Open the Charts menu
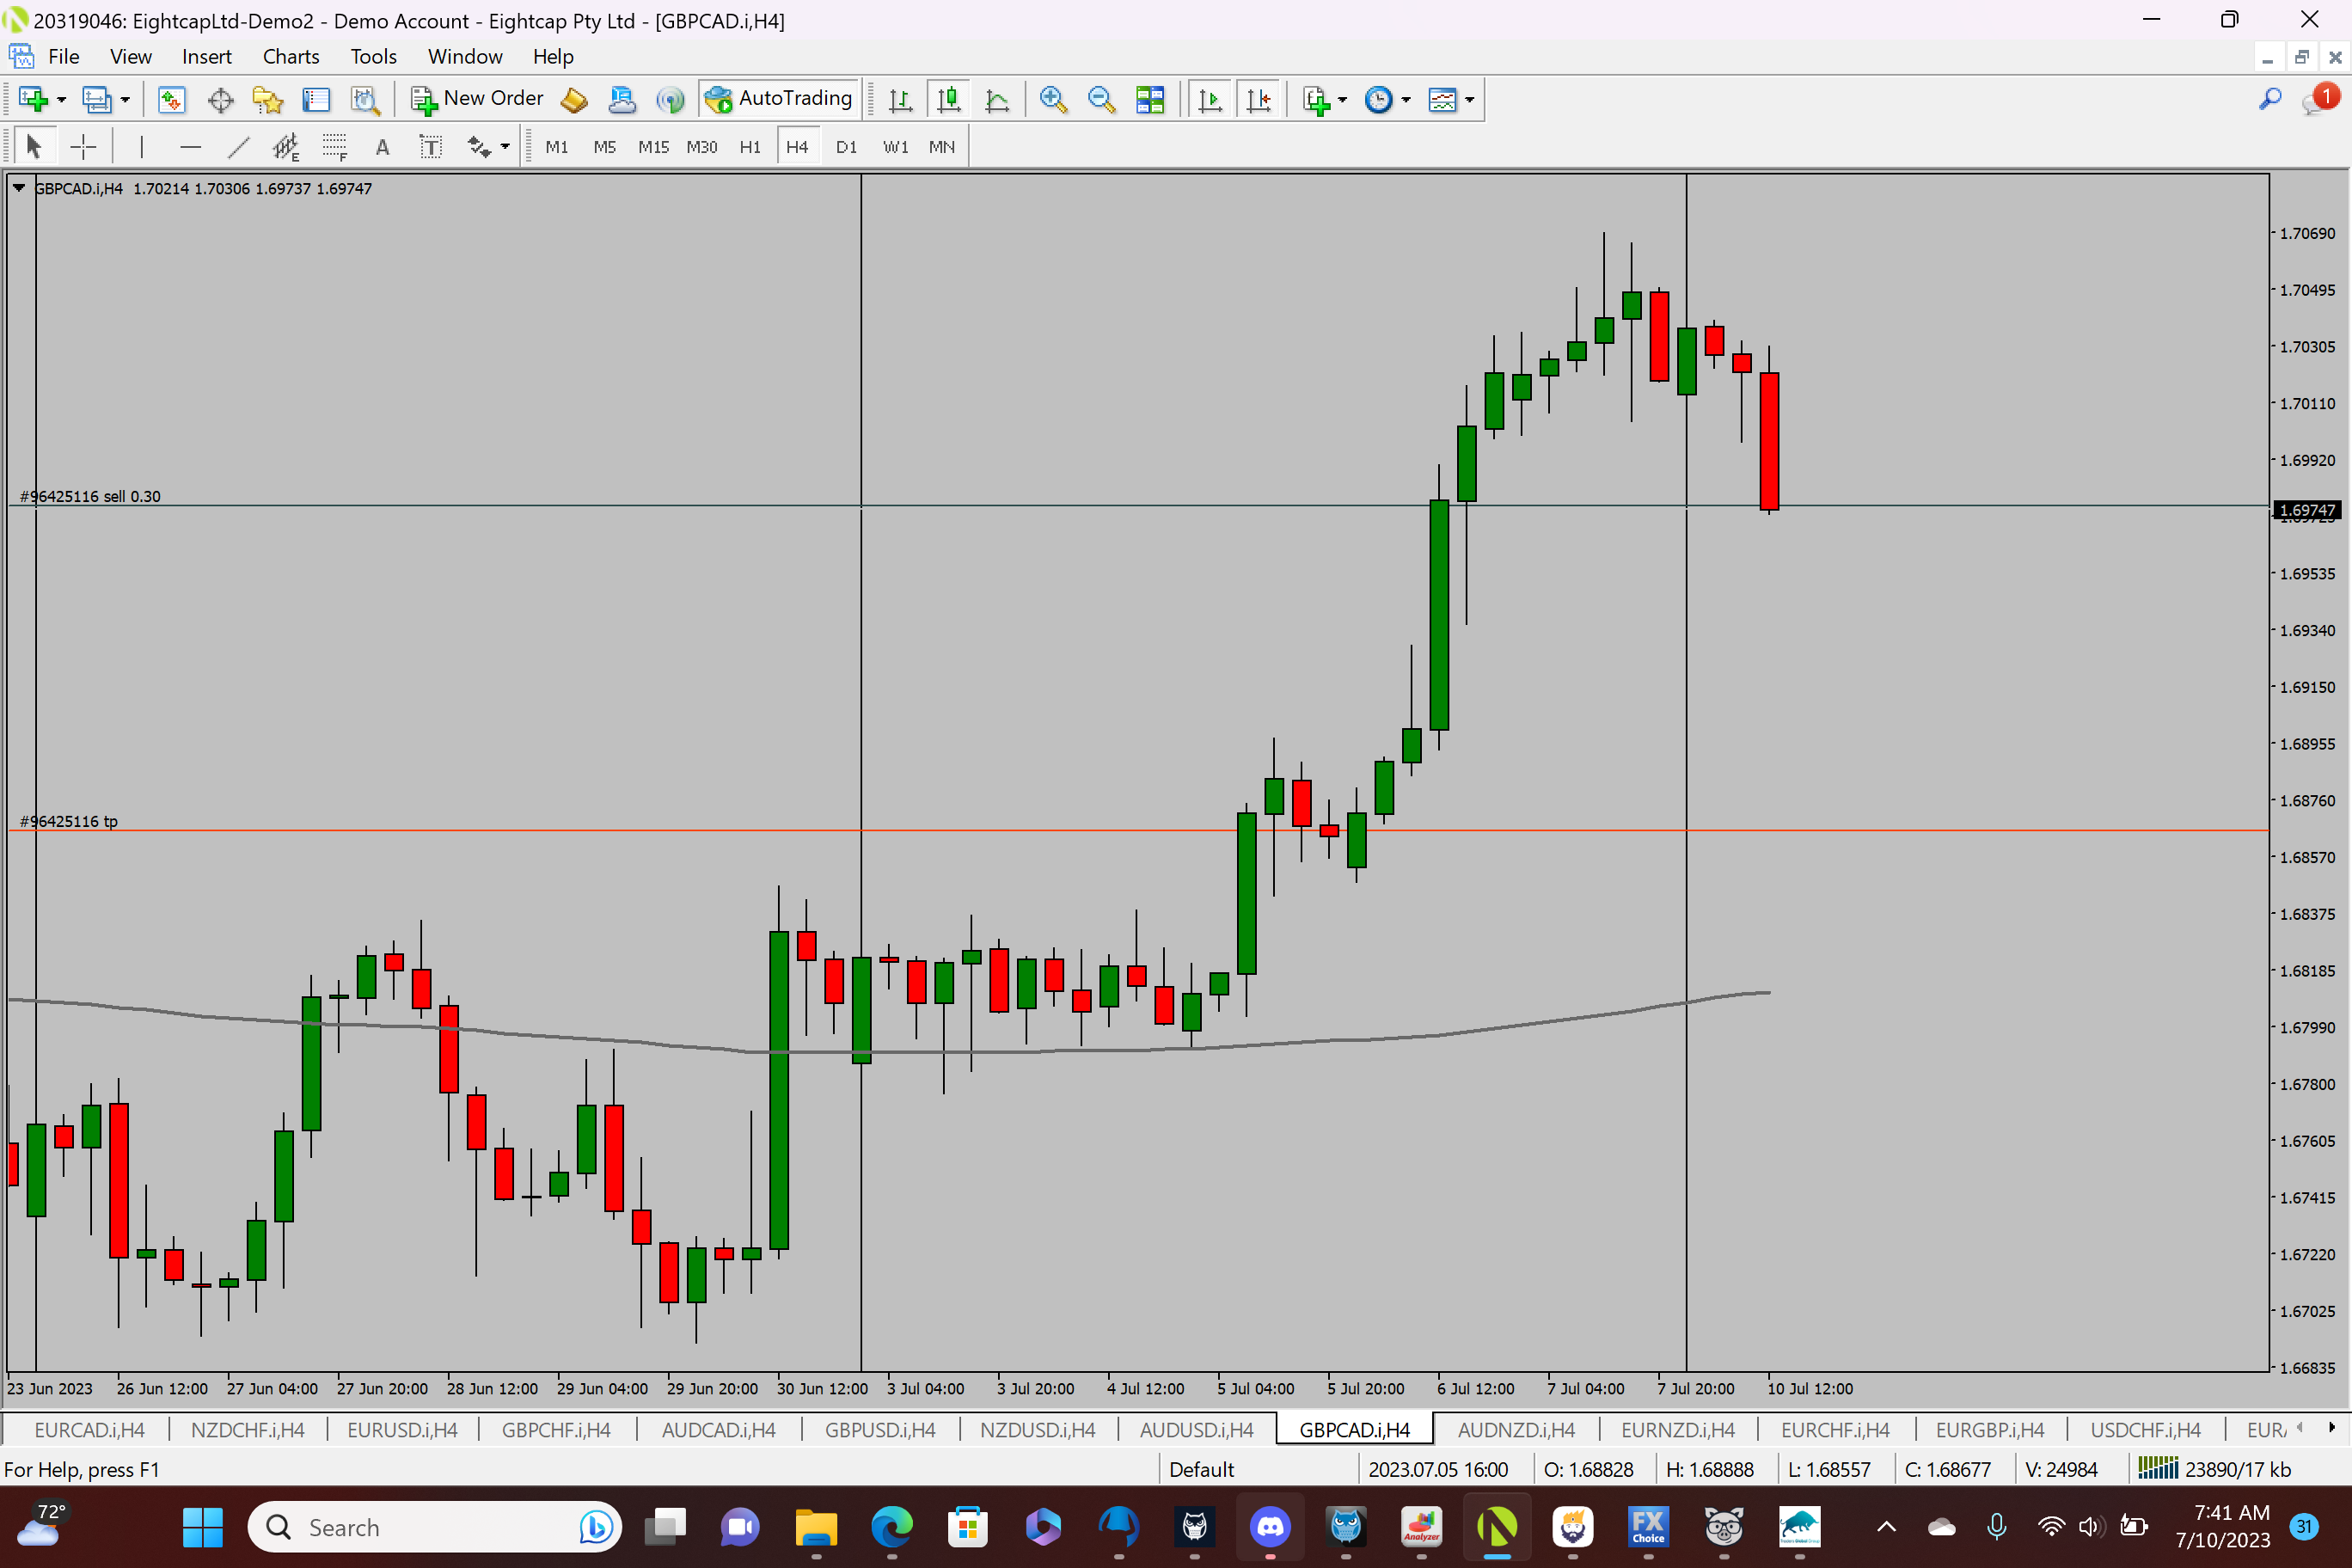 (290, 56)
